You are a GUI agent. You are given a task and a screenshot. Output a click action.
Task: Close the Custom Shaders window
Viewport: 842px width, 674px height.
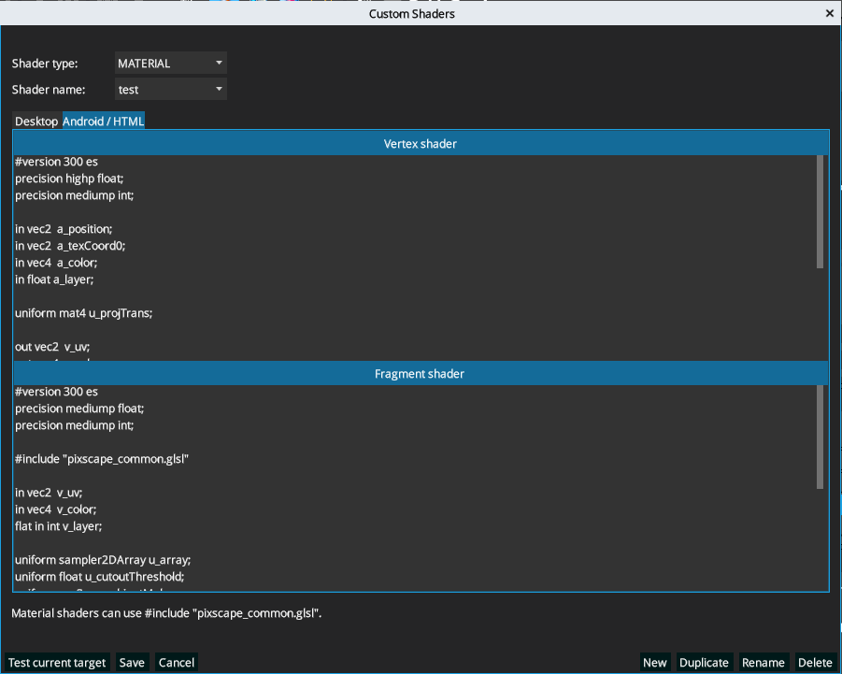[829, 13]
